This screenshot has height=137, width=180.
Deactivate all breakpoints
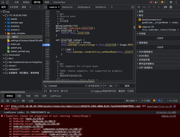click(x=165, y=7)
